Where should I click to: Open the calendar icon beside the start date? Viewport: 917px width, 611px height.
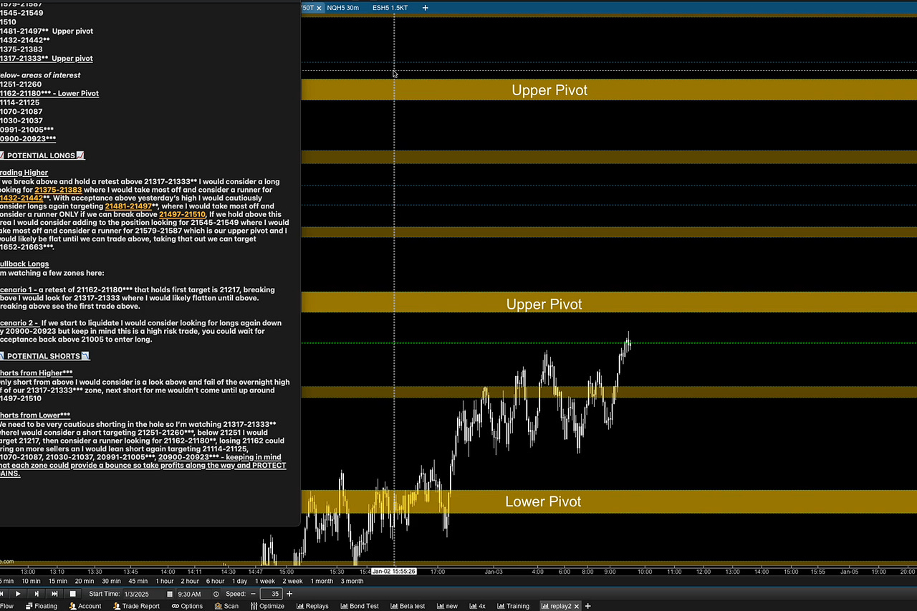(170, 594)
